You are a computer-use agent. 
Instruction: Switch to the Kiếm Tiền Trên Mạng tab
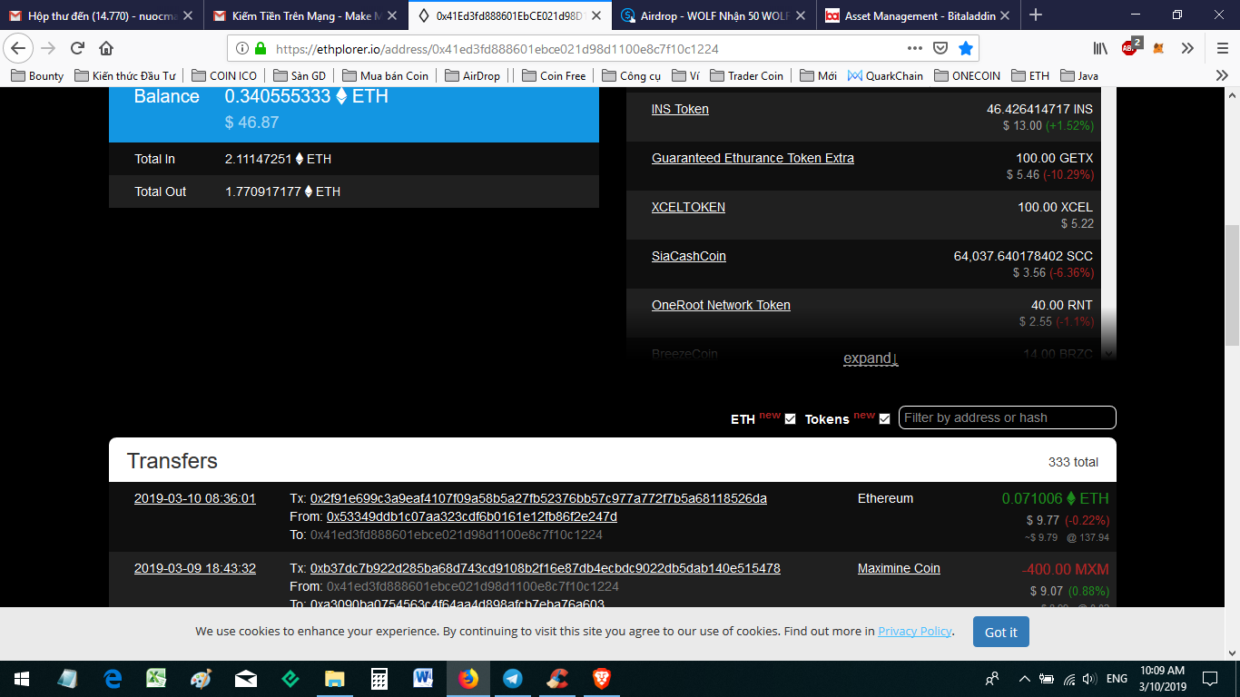(306, 15)
